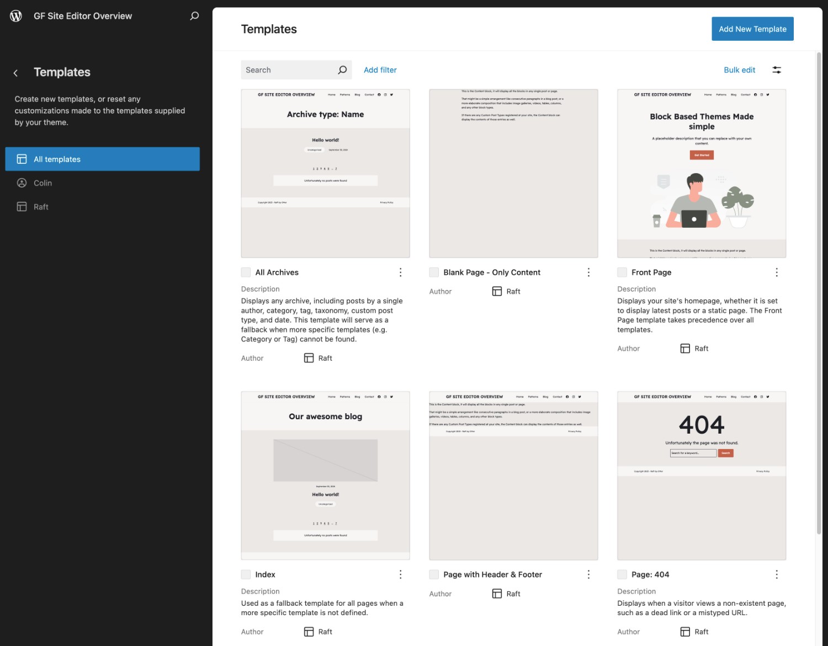Screen dimensions: 828x646
Task: Open Page with Header & Footer title
Action: pos(493,575)
